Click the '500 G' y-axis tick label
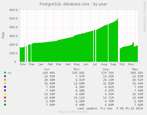The height and width of the screenshot is (115, 147). click(x=13, y=19)
